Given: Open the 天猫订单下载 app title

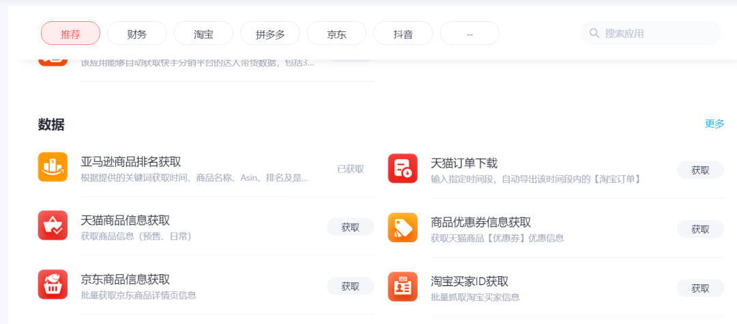Looking at the screenshot, I should click(464, 164).
